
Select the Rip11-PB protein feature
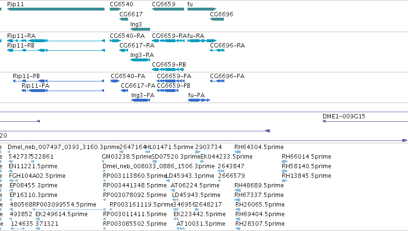click(58, 81)
